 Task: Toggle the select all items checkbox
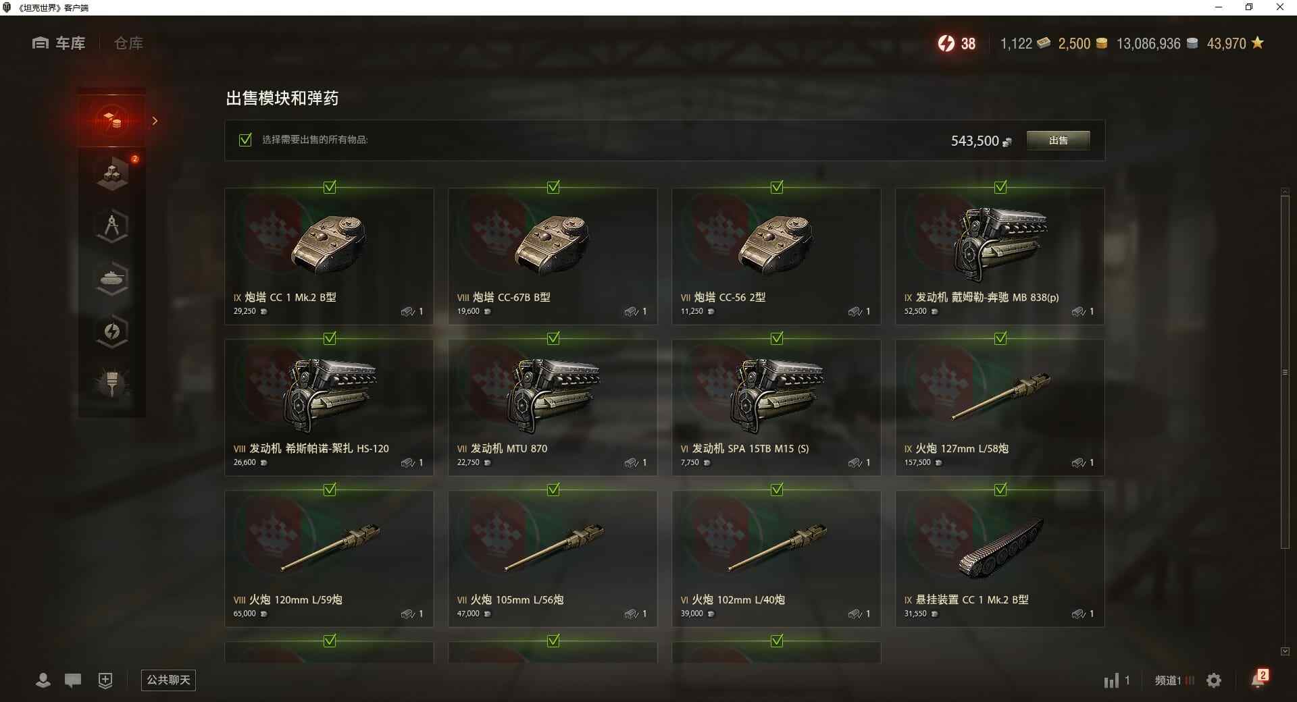click(245, 140)
